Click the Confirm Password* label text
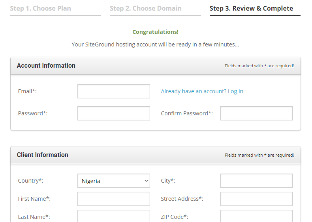The image size is (312, 222). [187, 113]
